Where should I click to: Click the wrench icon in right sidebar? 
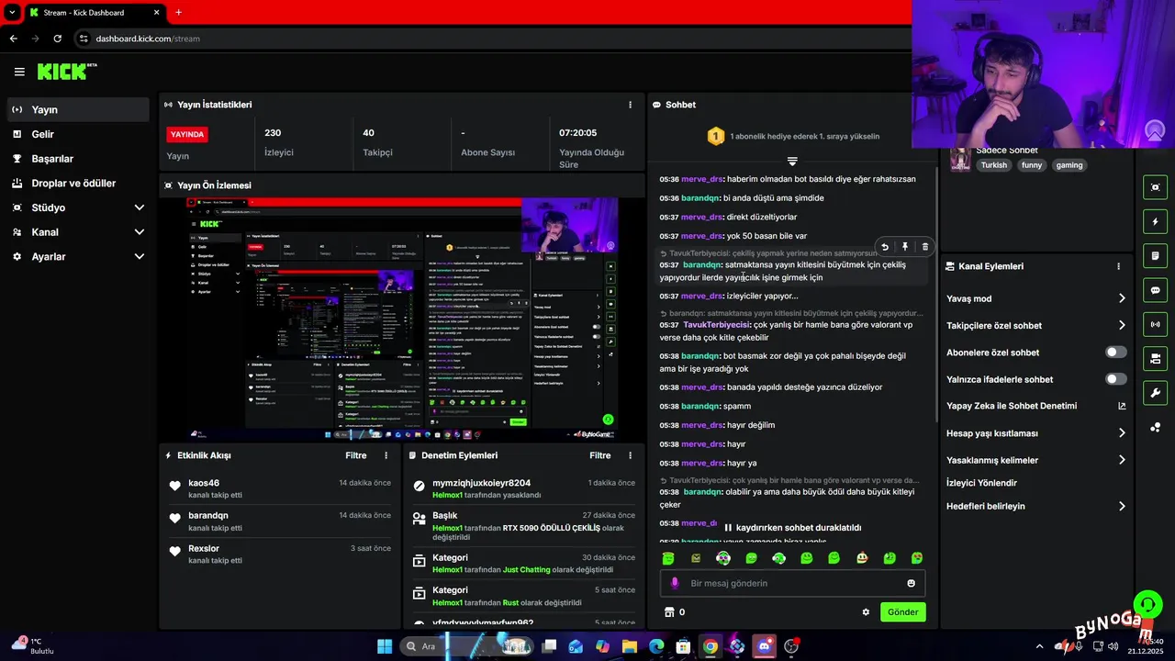[1155, 393]
